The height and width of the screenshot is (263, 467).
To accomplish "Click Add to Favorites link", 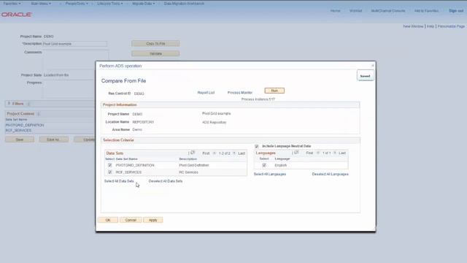I will click(x=426, y=11).
